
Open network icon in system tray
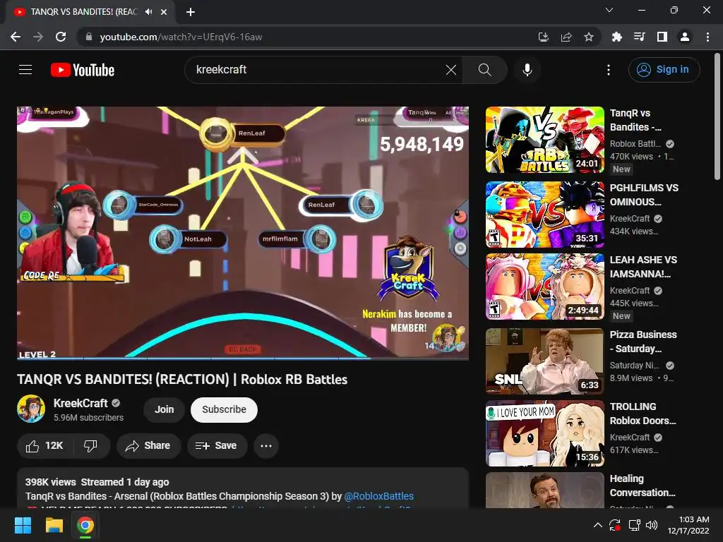[635, 525]
